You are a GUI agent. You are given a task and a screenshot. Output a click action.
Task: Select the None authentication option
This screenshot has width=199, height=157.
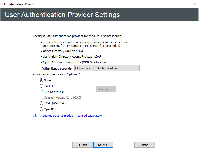coord(42,80)
